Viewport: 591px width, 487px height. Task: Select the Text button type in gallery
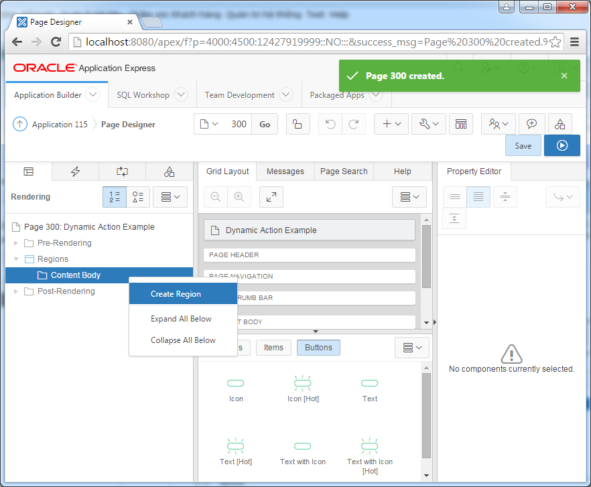click(x=370, y=389)
